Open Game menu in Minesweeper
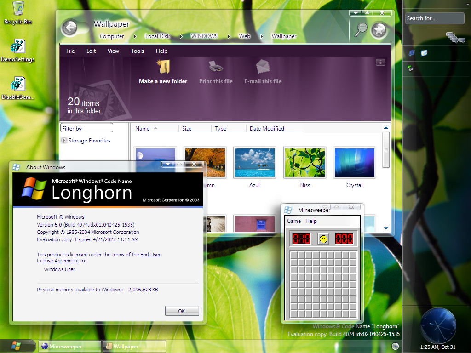 tap(294, 221)
